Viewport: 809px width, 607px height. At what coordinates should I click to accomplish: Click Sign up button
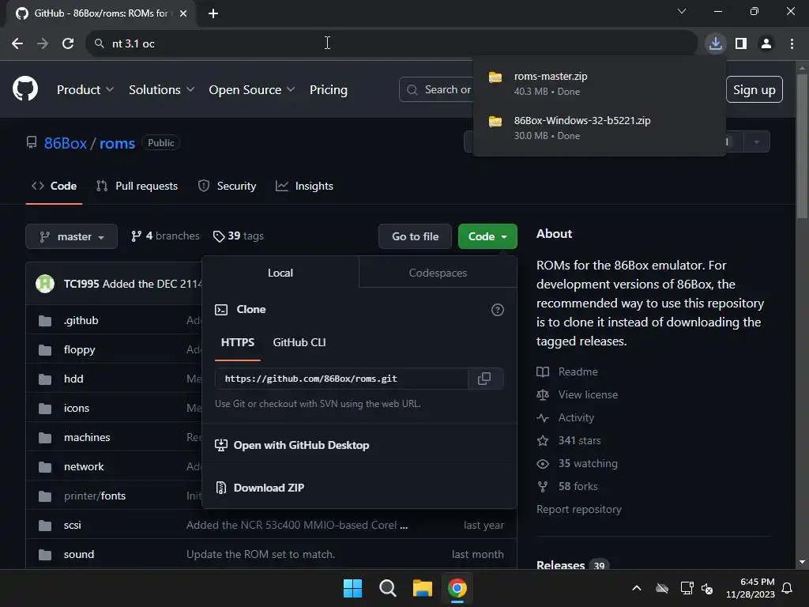tap(754, 90)
